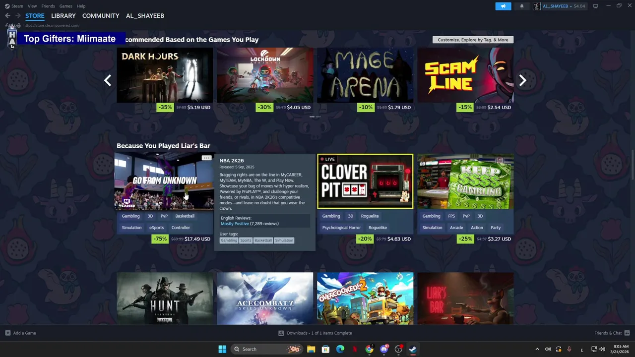This screenshot has height=357, width=635.
Task: Open Microsoft Store from the taskbar
Action: click(x=325, y=349)
